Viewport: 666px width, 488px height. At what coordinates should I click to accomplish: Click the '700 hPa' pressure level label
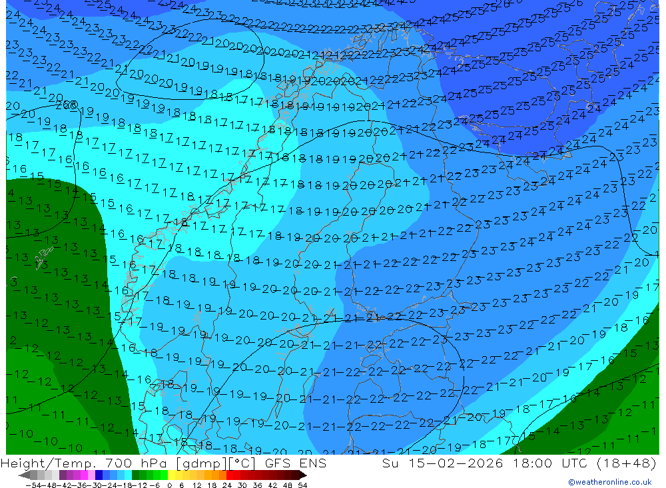pos(137,463)
